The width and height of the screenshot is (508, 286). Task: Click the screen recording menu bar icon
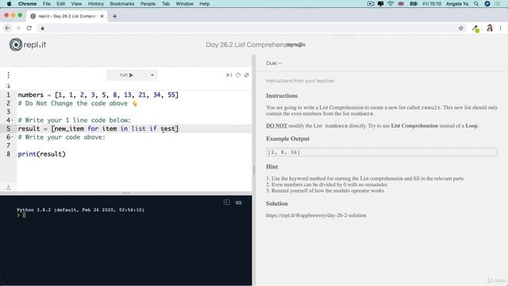(371, 4)
